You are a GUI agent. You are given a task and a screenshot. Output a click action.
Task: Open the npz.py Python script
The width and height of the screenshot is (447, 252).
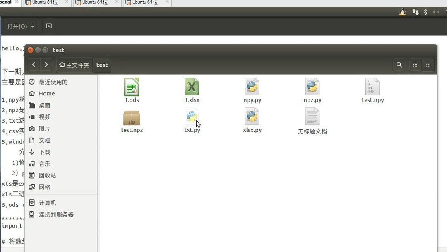[312, 89]
